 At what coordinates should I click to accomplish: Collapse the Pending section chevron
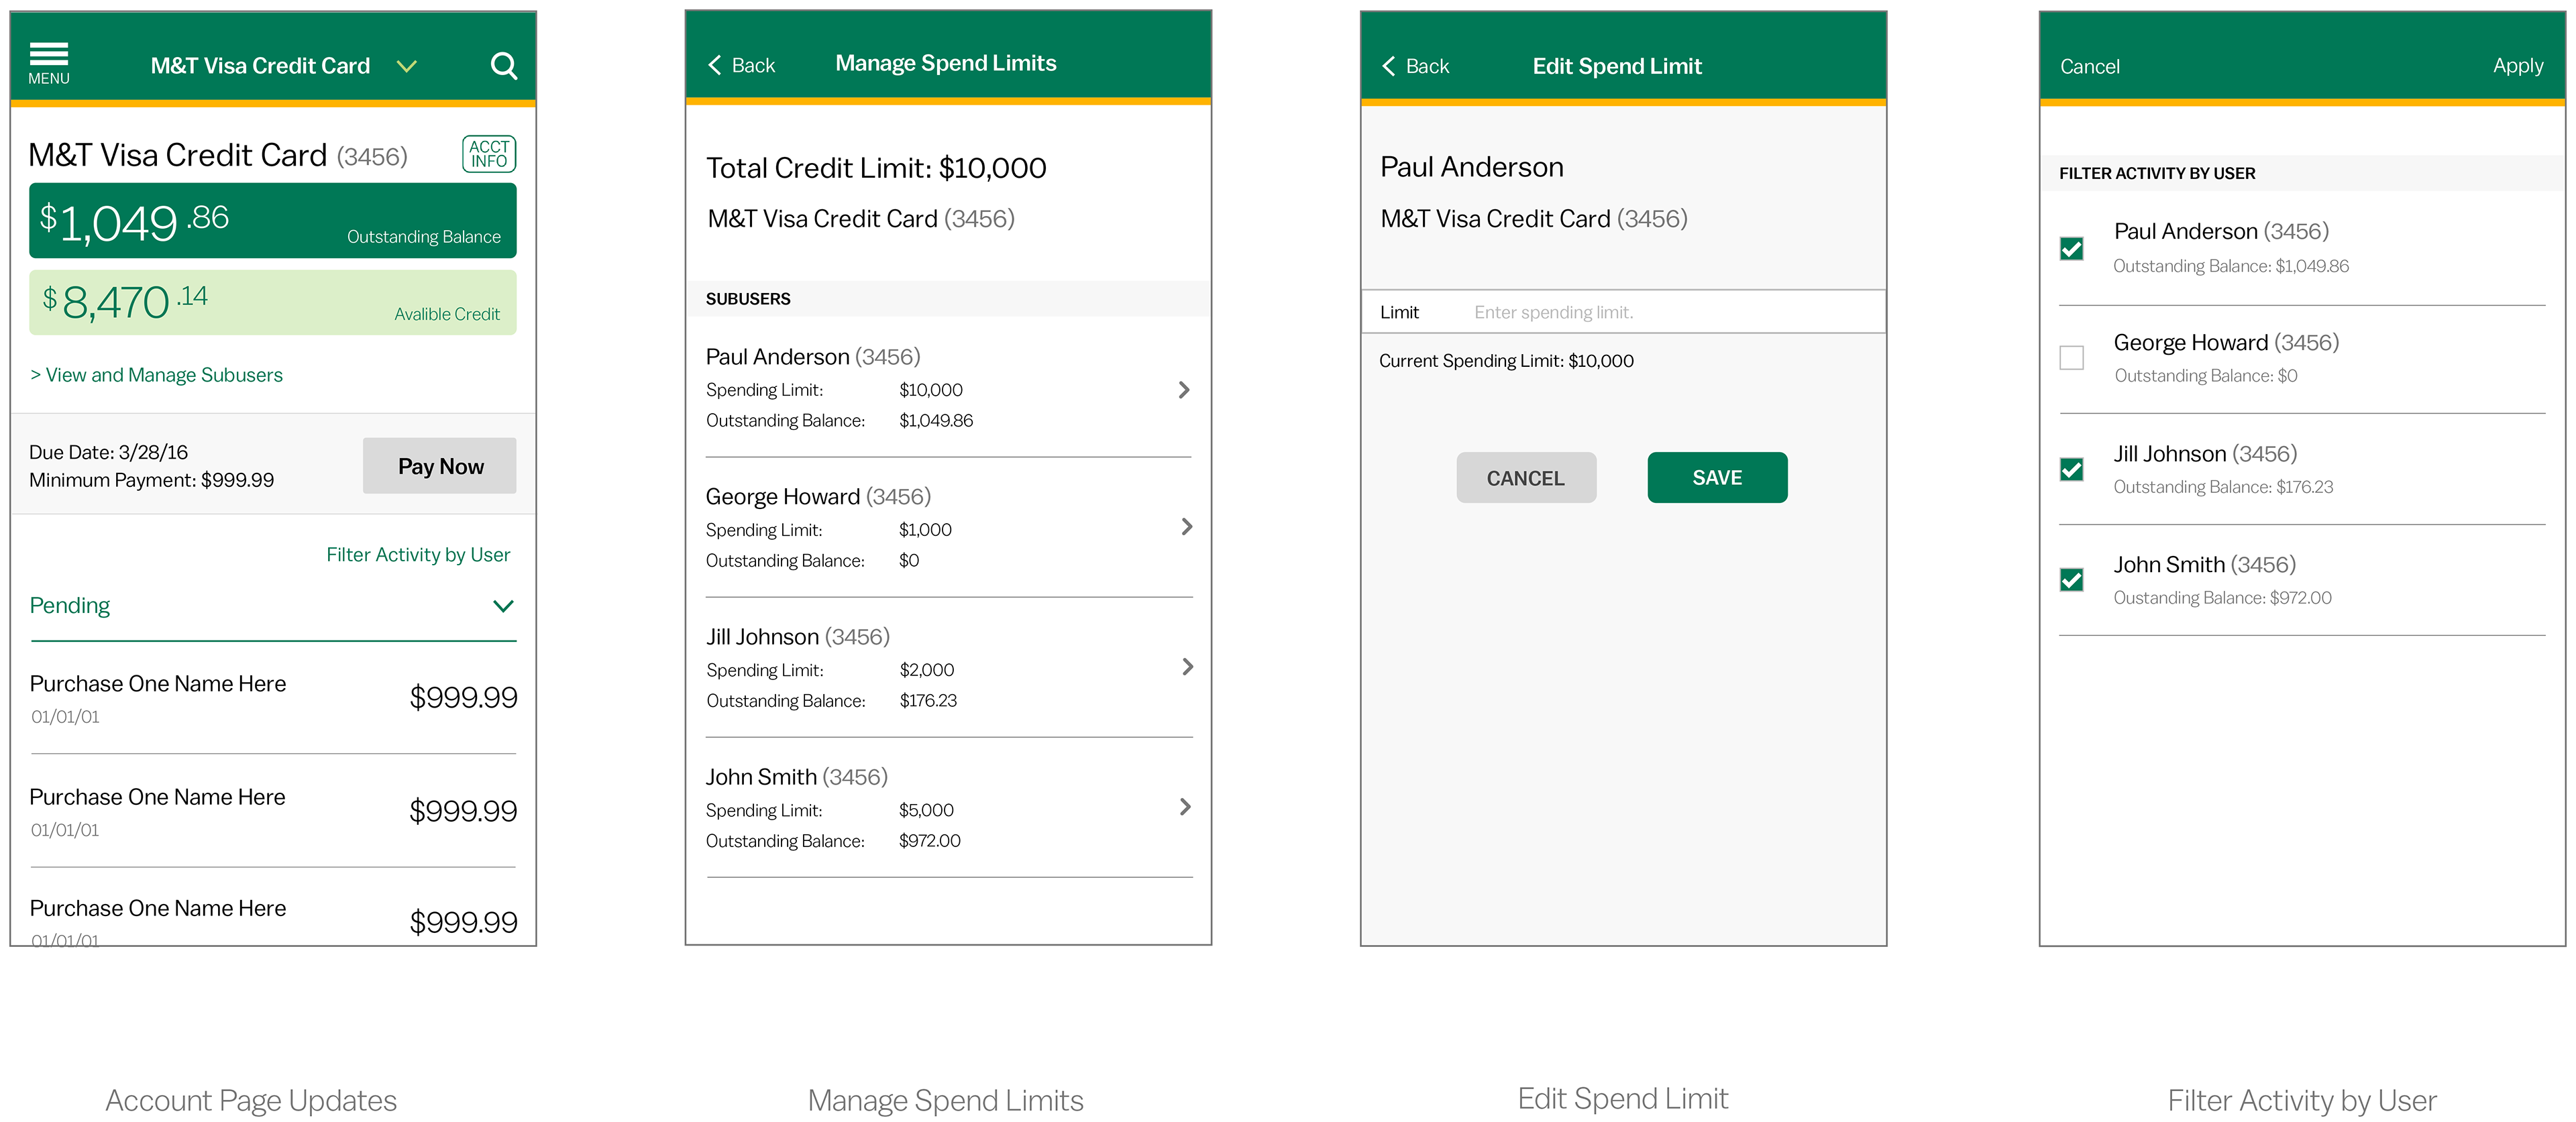coord(503,606)
